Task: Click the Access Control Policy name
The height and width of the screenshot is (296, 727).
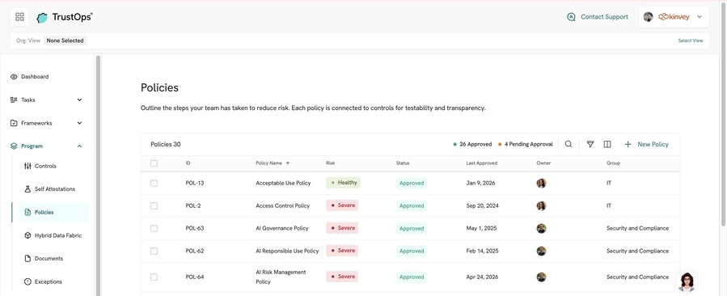Action: coord(282,205)
